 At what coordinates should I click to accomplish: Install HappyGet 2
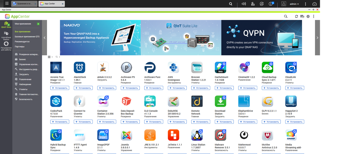(x=295, y=122)
